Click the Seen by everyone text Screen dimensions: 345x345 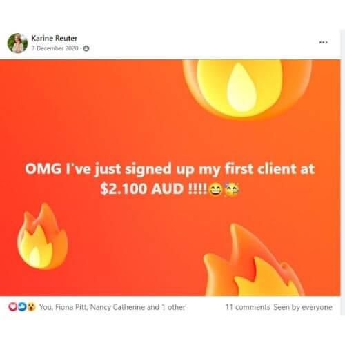click(x=303, y=307)
